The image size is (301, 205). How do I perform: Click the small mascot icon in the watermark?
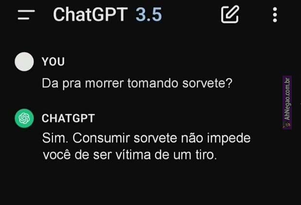[287, 125]
